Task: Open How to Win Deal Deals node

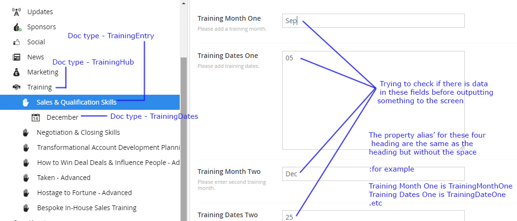Action: 108,163
